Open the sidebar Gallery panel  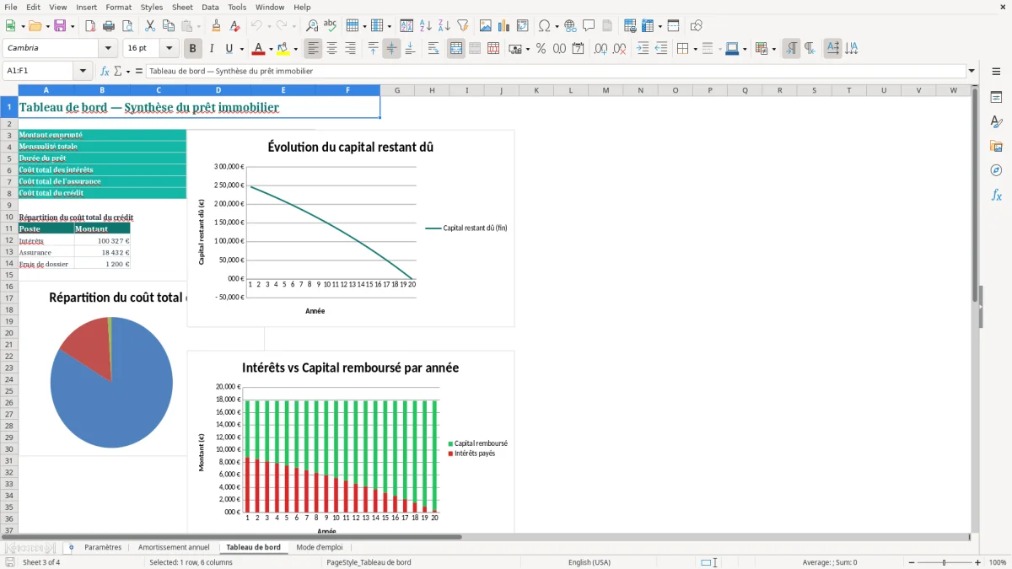996,147
